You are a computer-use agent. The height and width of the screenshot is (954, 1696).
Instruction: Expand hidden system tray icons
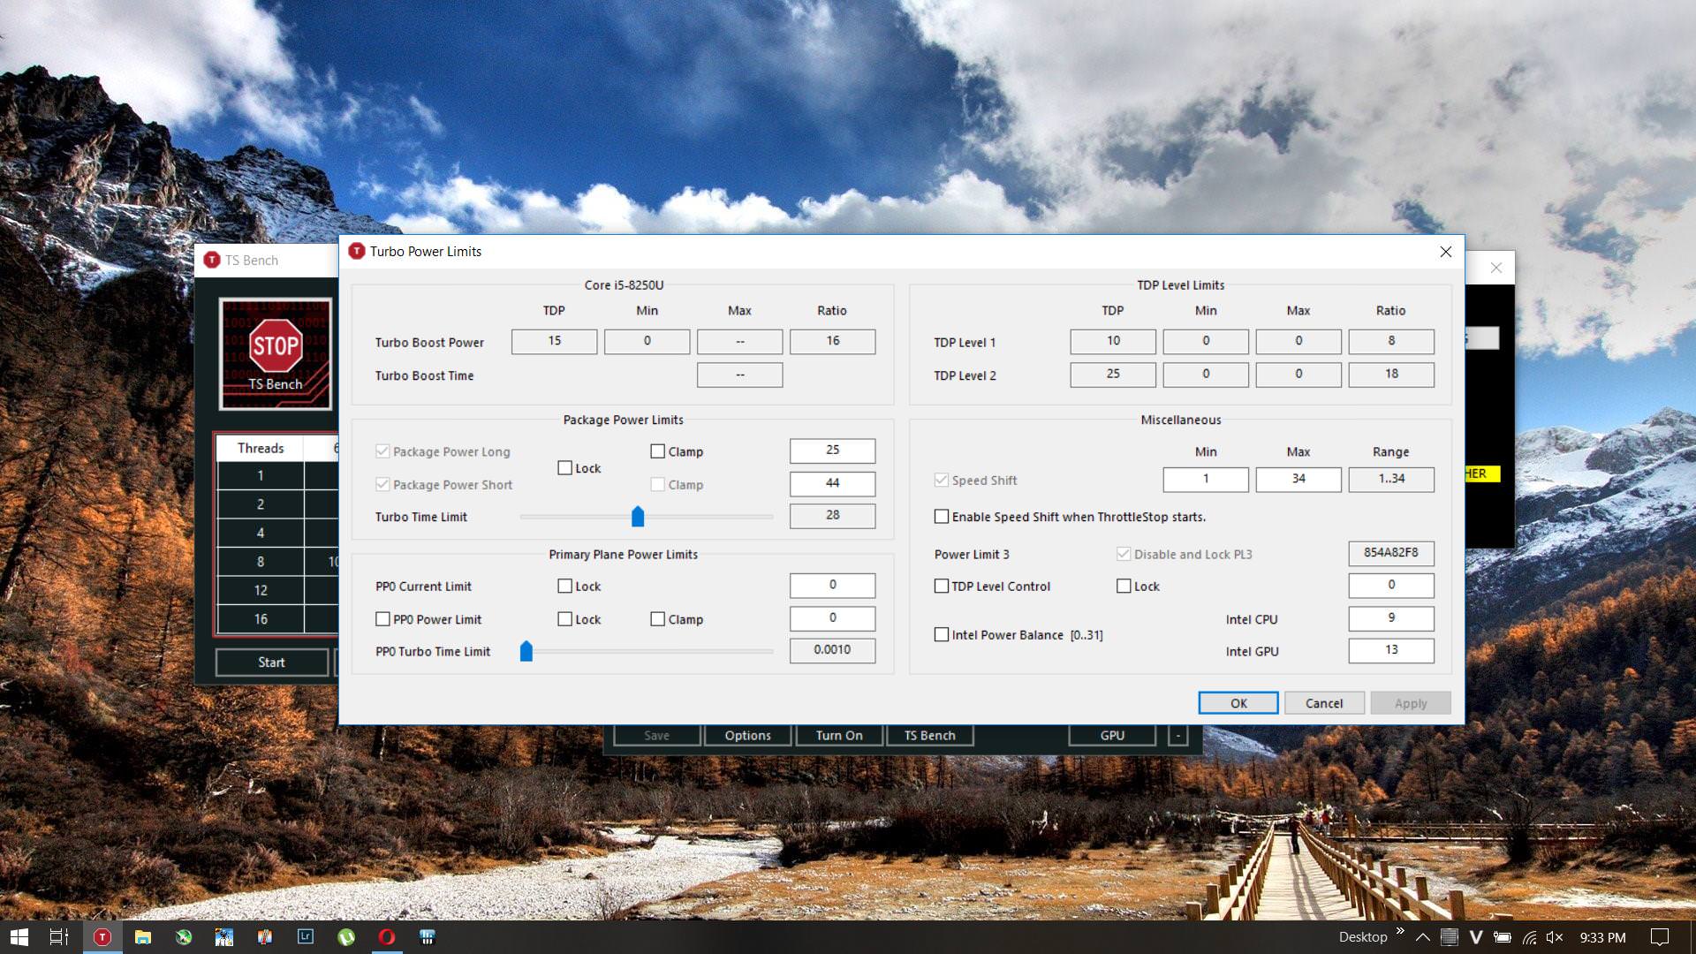pos(1422,937)
